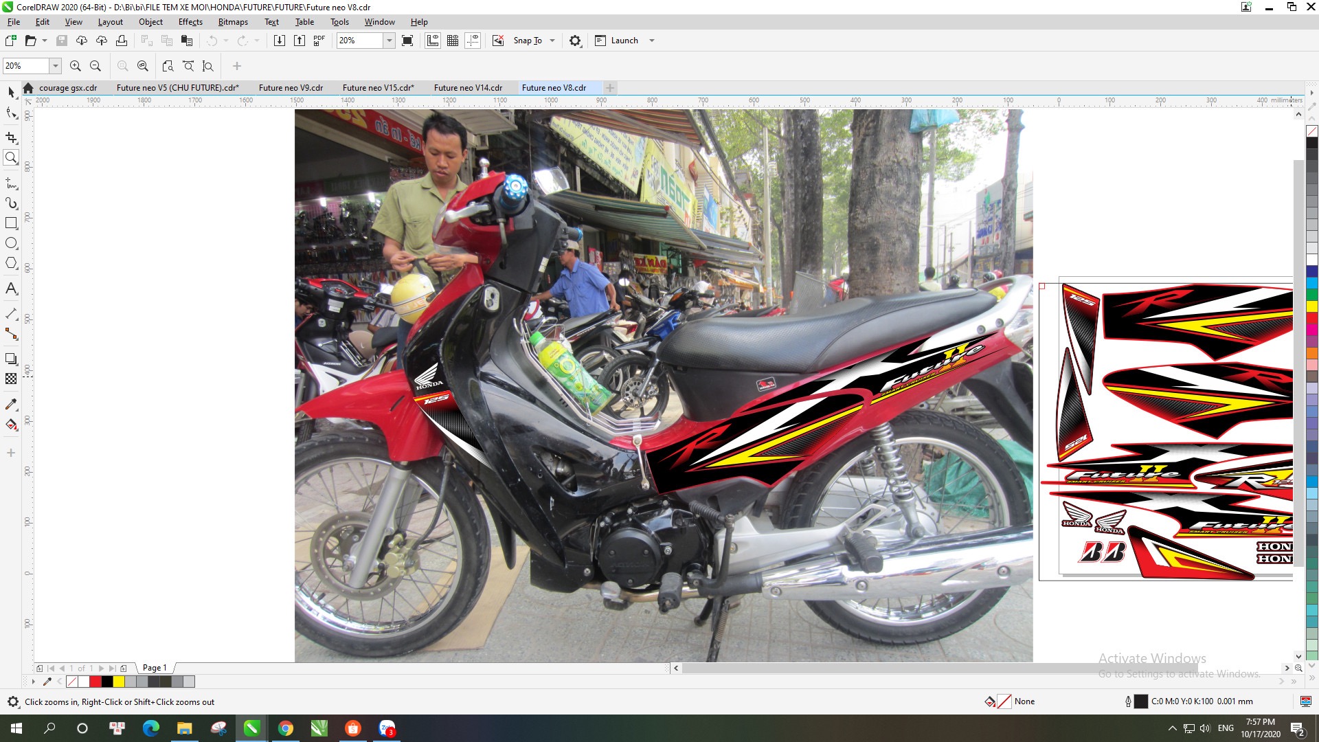Screen dimensions: 1319x742
Task: Pick the red swatch in document palette
Action: tap(95, 682)
